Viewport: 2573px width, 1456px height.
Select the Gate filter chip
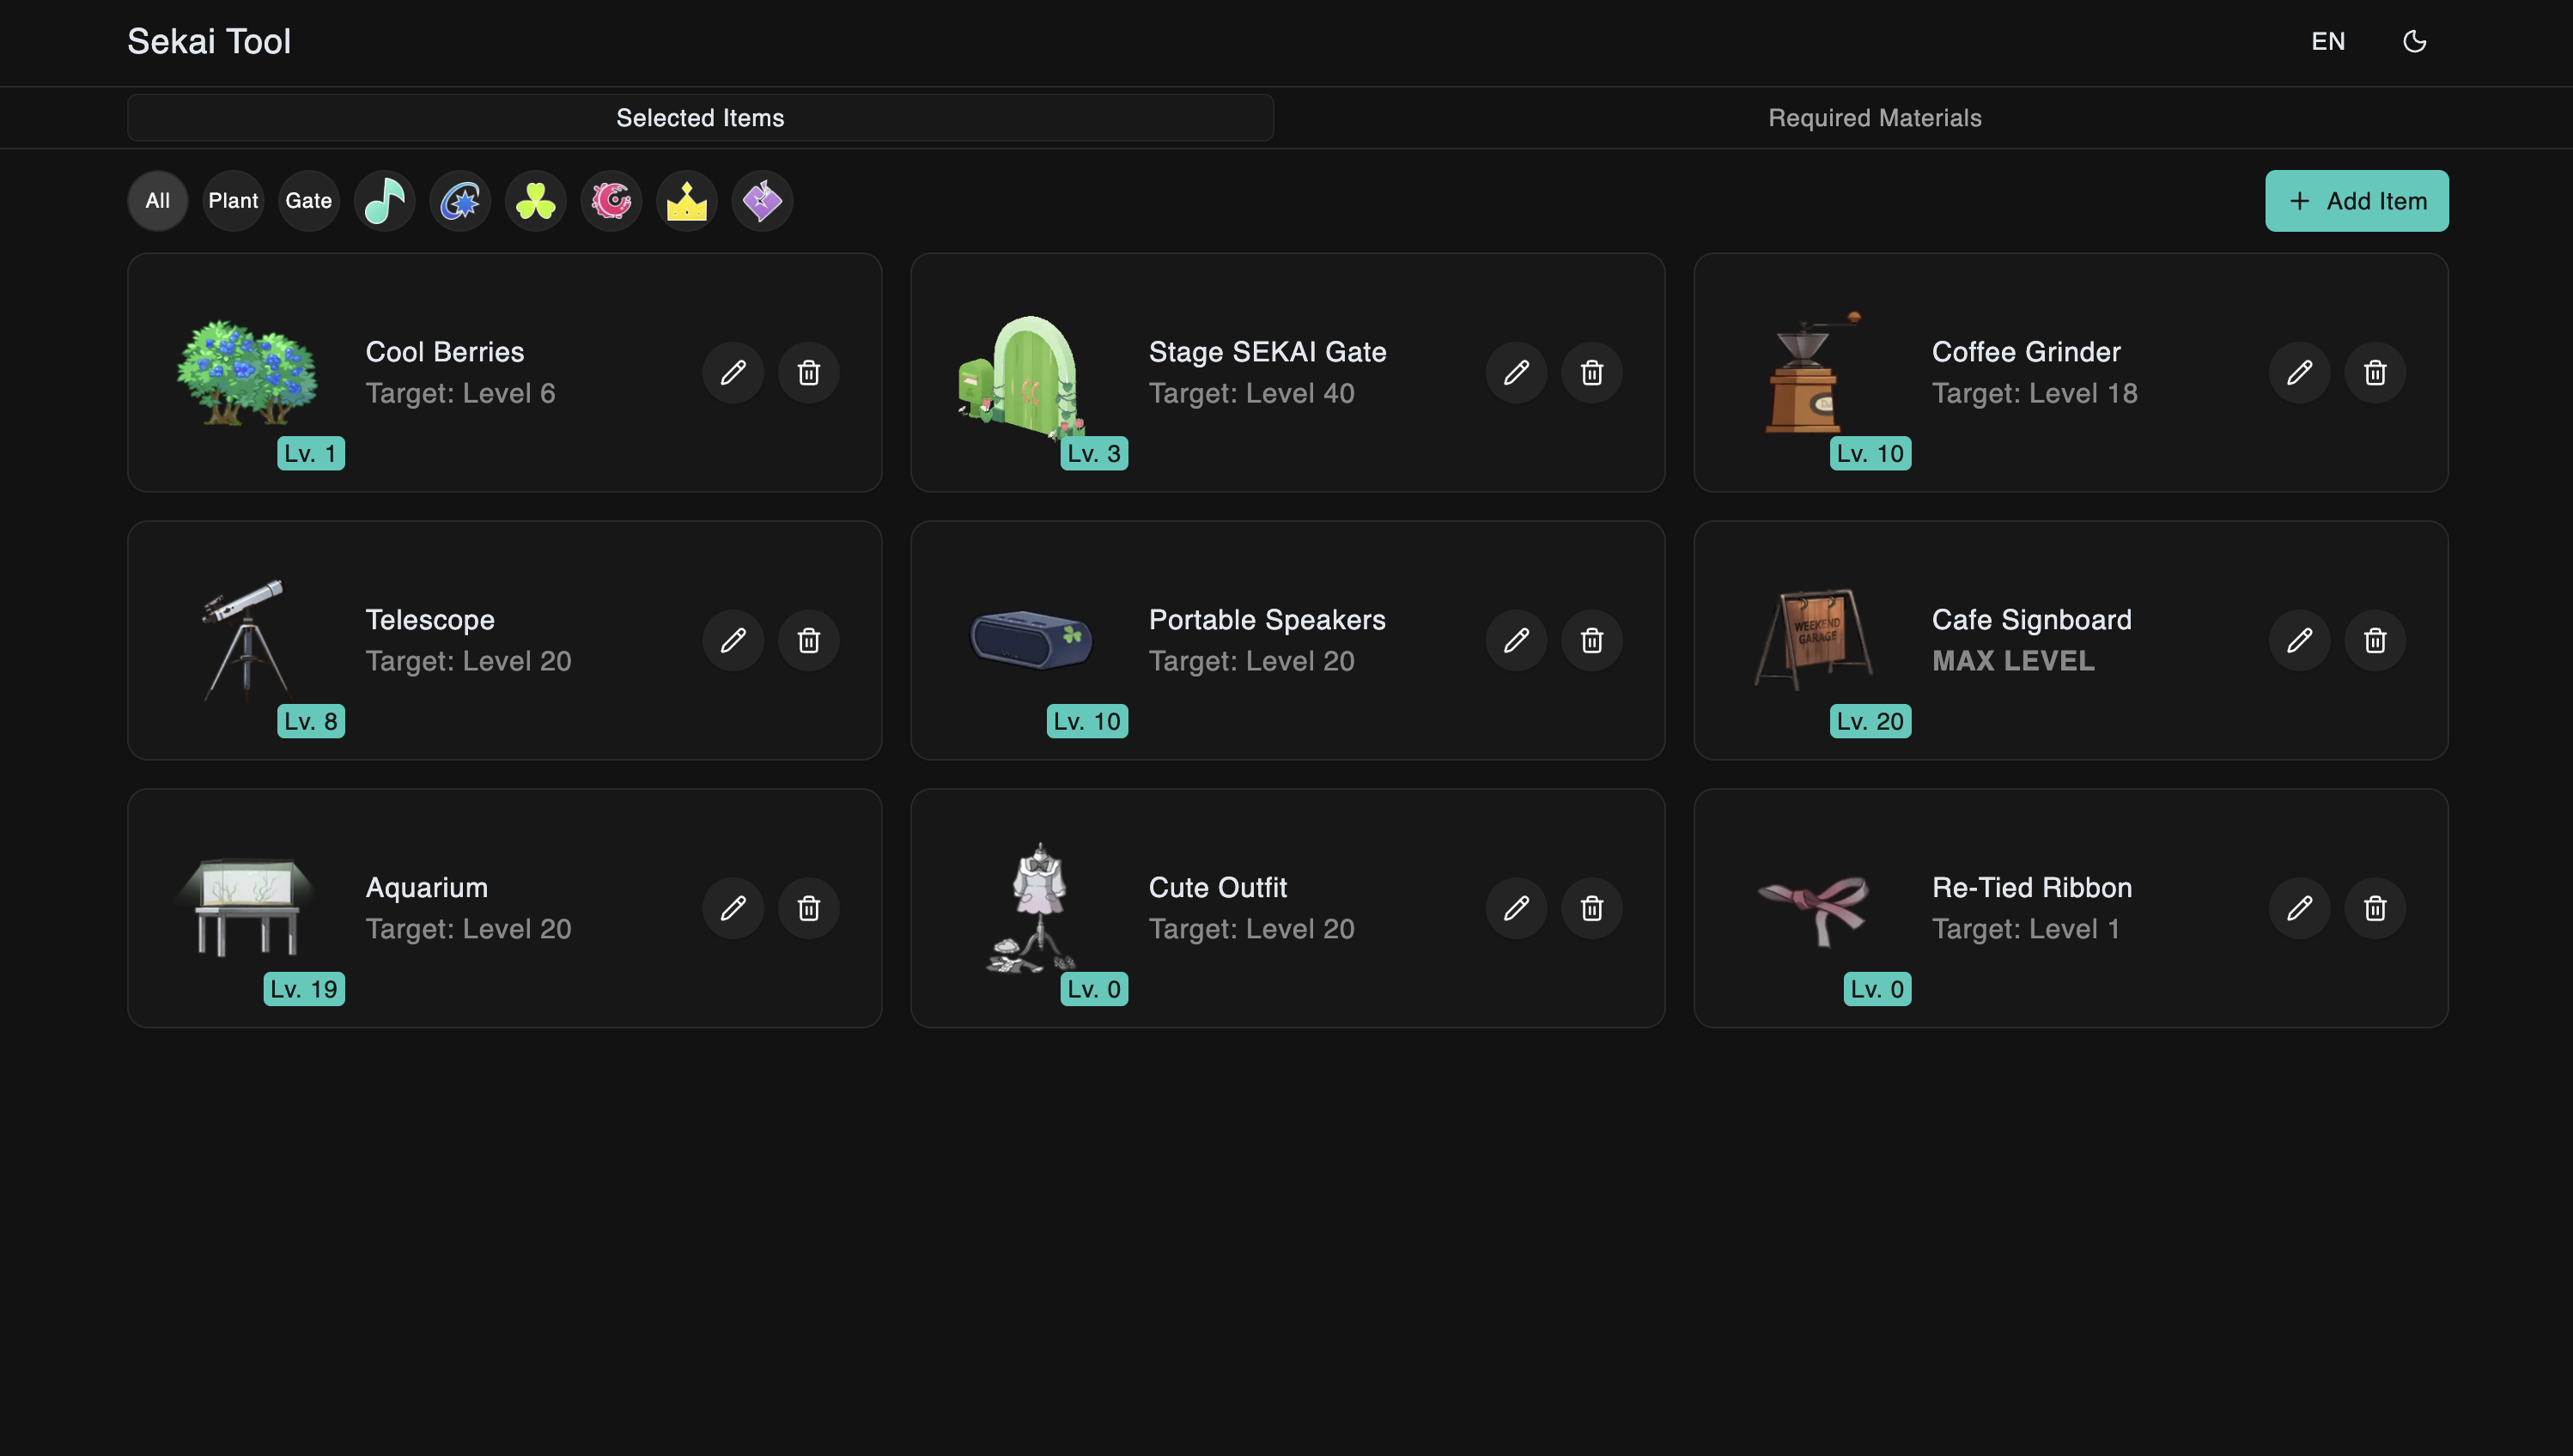pos(309,201)
